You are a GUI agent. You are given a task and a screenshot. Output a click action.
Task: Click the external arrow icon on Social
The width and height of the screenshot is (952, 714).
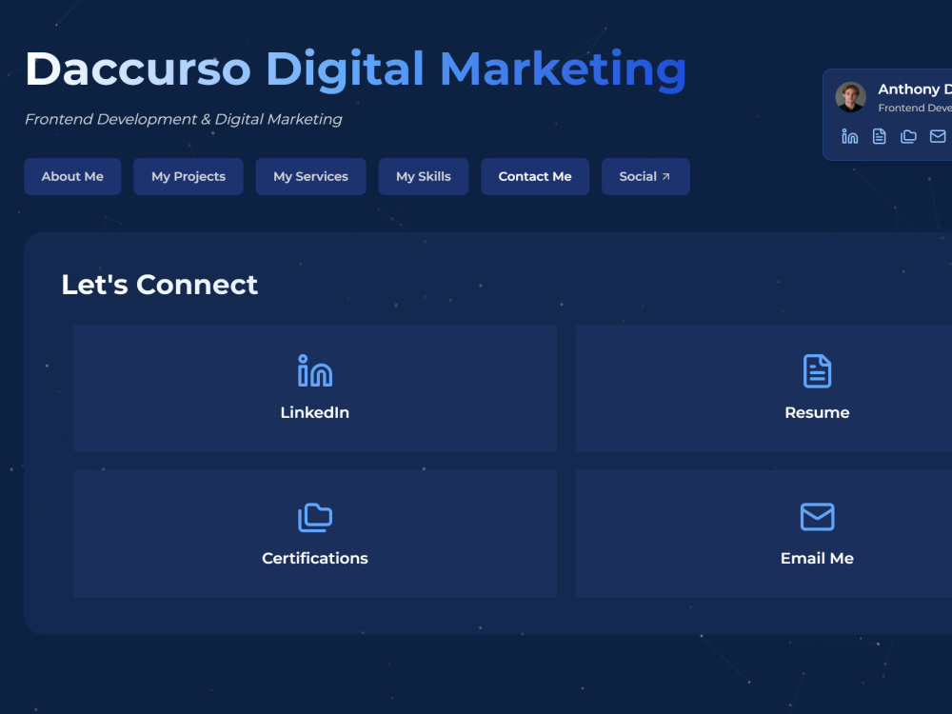(666, 177)
